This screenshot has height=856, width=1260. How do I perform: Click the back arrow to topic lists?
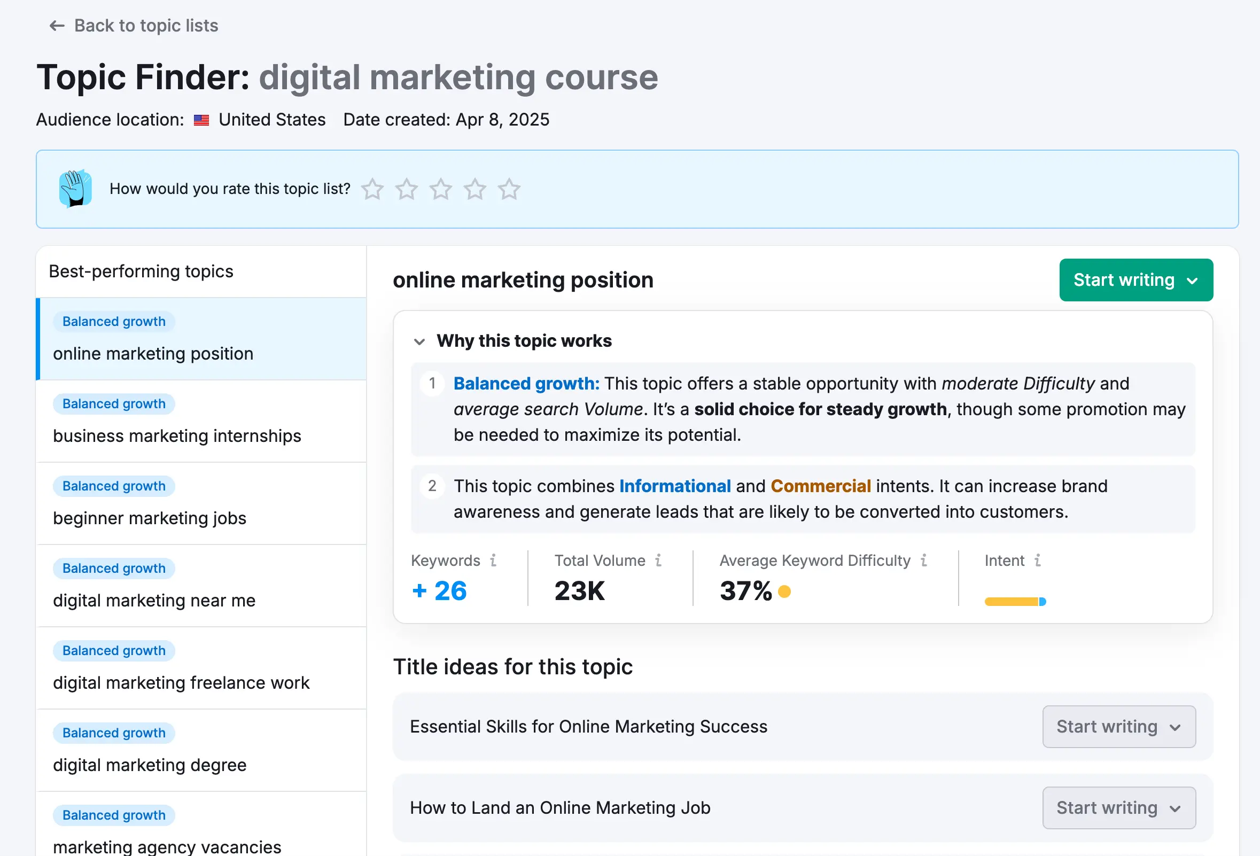point(57,26)
